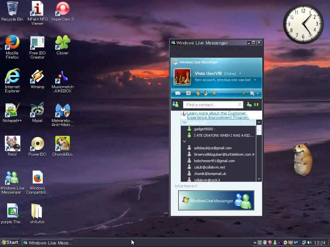330x247 pixels.
Task: Launch the Notepad++ shortcut
Action: (12, 112)
